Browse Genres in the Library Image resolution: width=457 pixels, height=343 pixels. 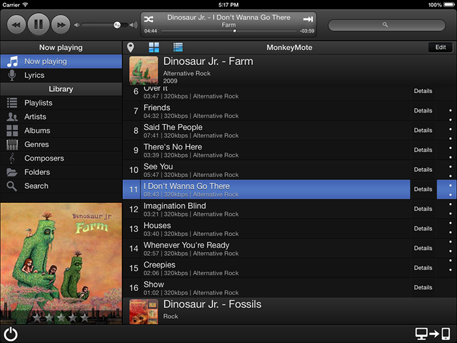(36, 144)
